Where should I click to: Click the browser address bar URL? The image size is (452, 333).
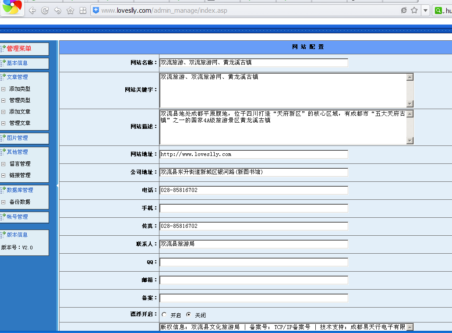(x=164, y=11)
